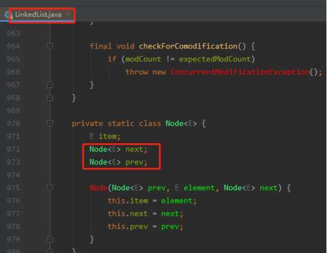Click the red Node constructor name on line 975
Viewport: 327px width, 253px height.
(99, 188)
